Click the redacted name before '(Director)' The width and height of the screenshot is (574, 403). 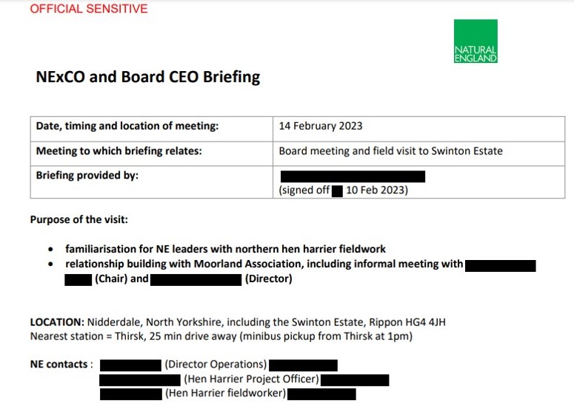[196, 279]
